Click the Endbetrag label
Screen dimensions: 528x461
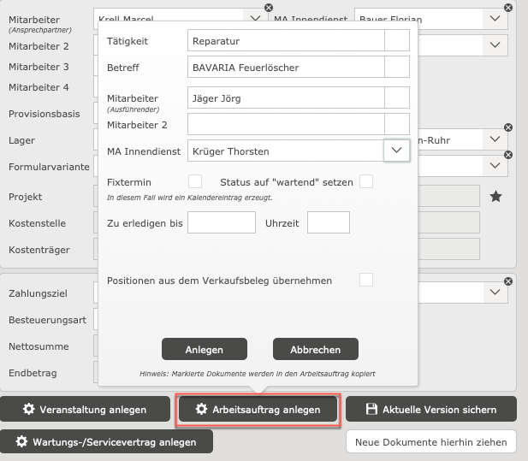pos(33,373)
